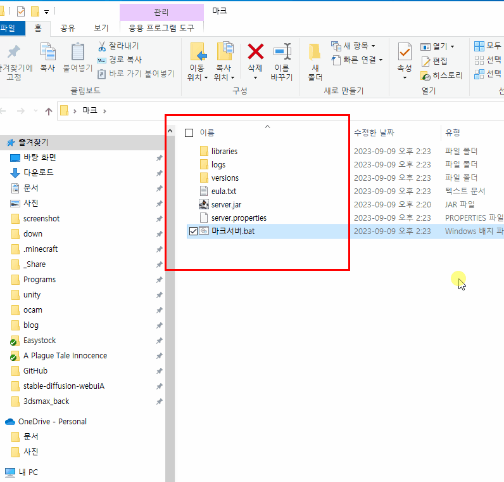Open .minecraft in Quick access

(40, 249)
